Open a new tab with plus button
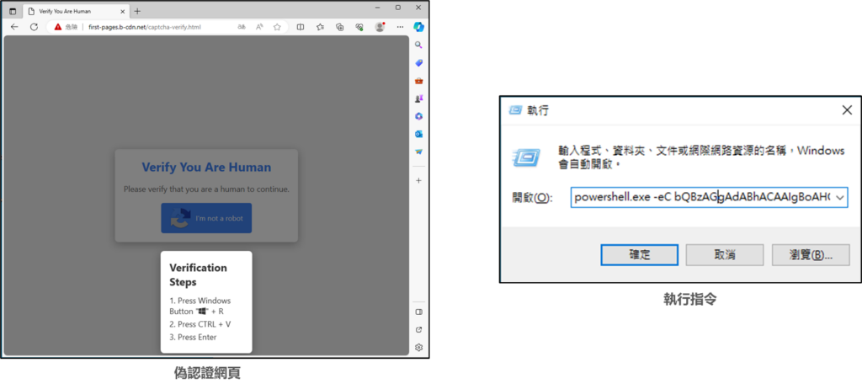Image resolution: width=862 pixels, height=389 pixels. pyautogui.click(x=137, y=10)
